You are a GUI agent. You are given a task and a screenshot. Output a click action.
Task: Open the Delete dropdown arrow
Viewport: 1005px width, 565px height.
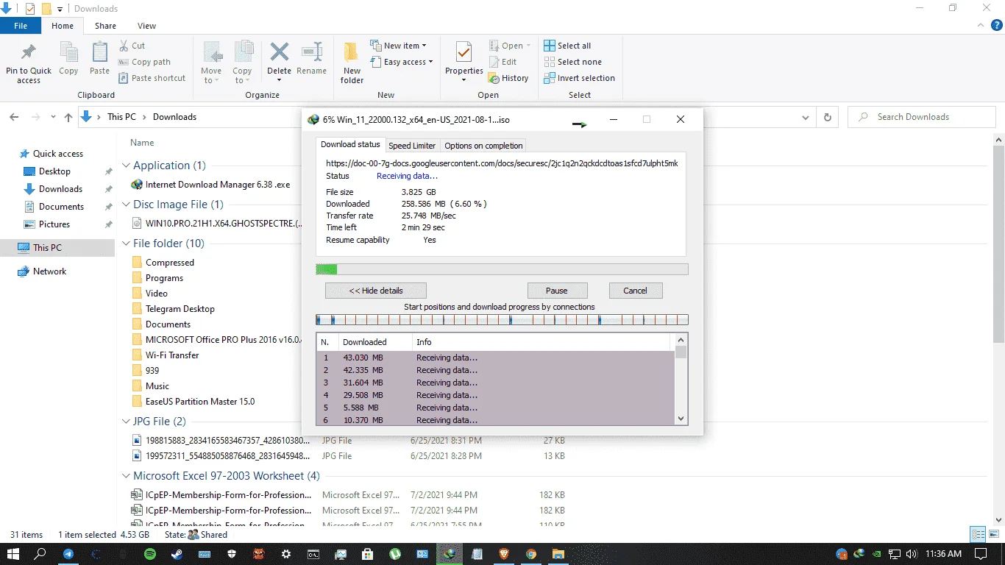[x=280, y=79]
